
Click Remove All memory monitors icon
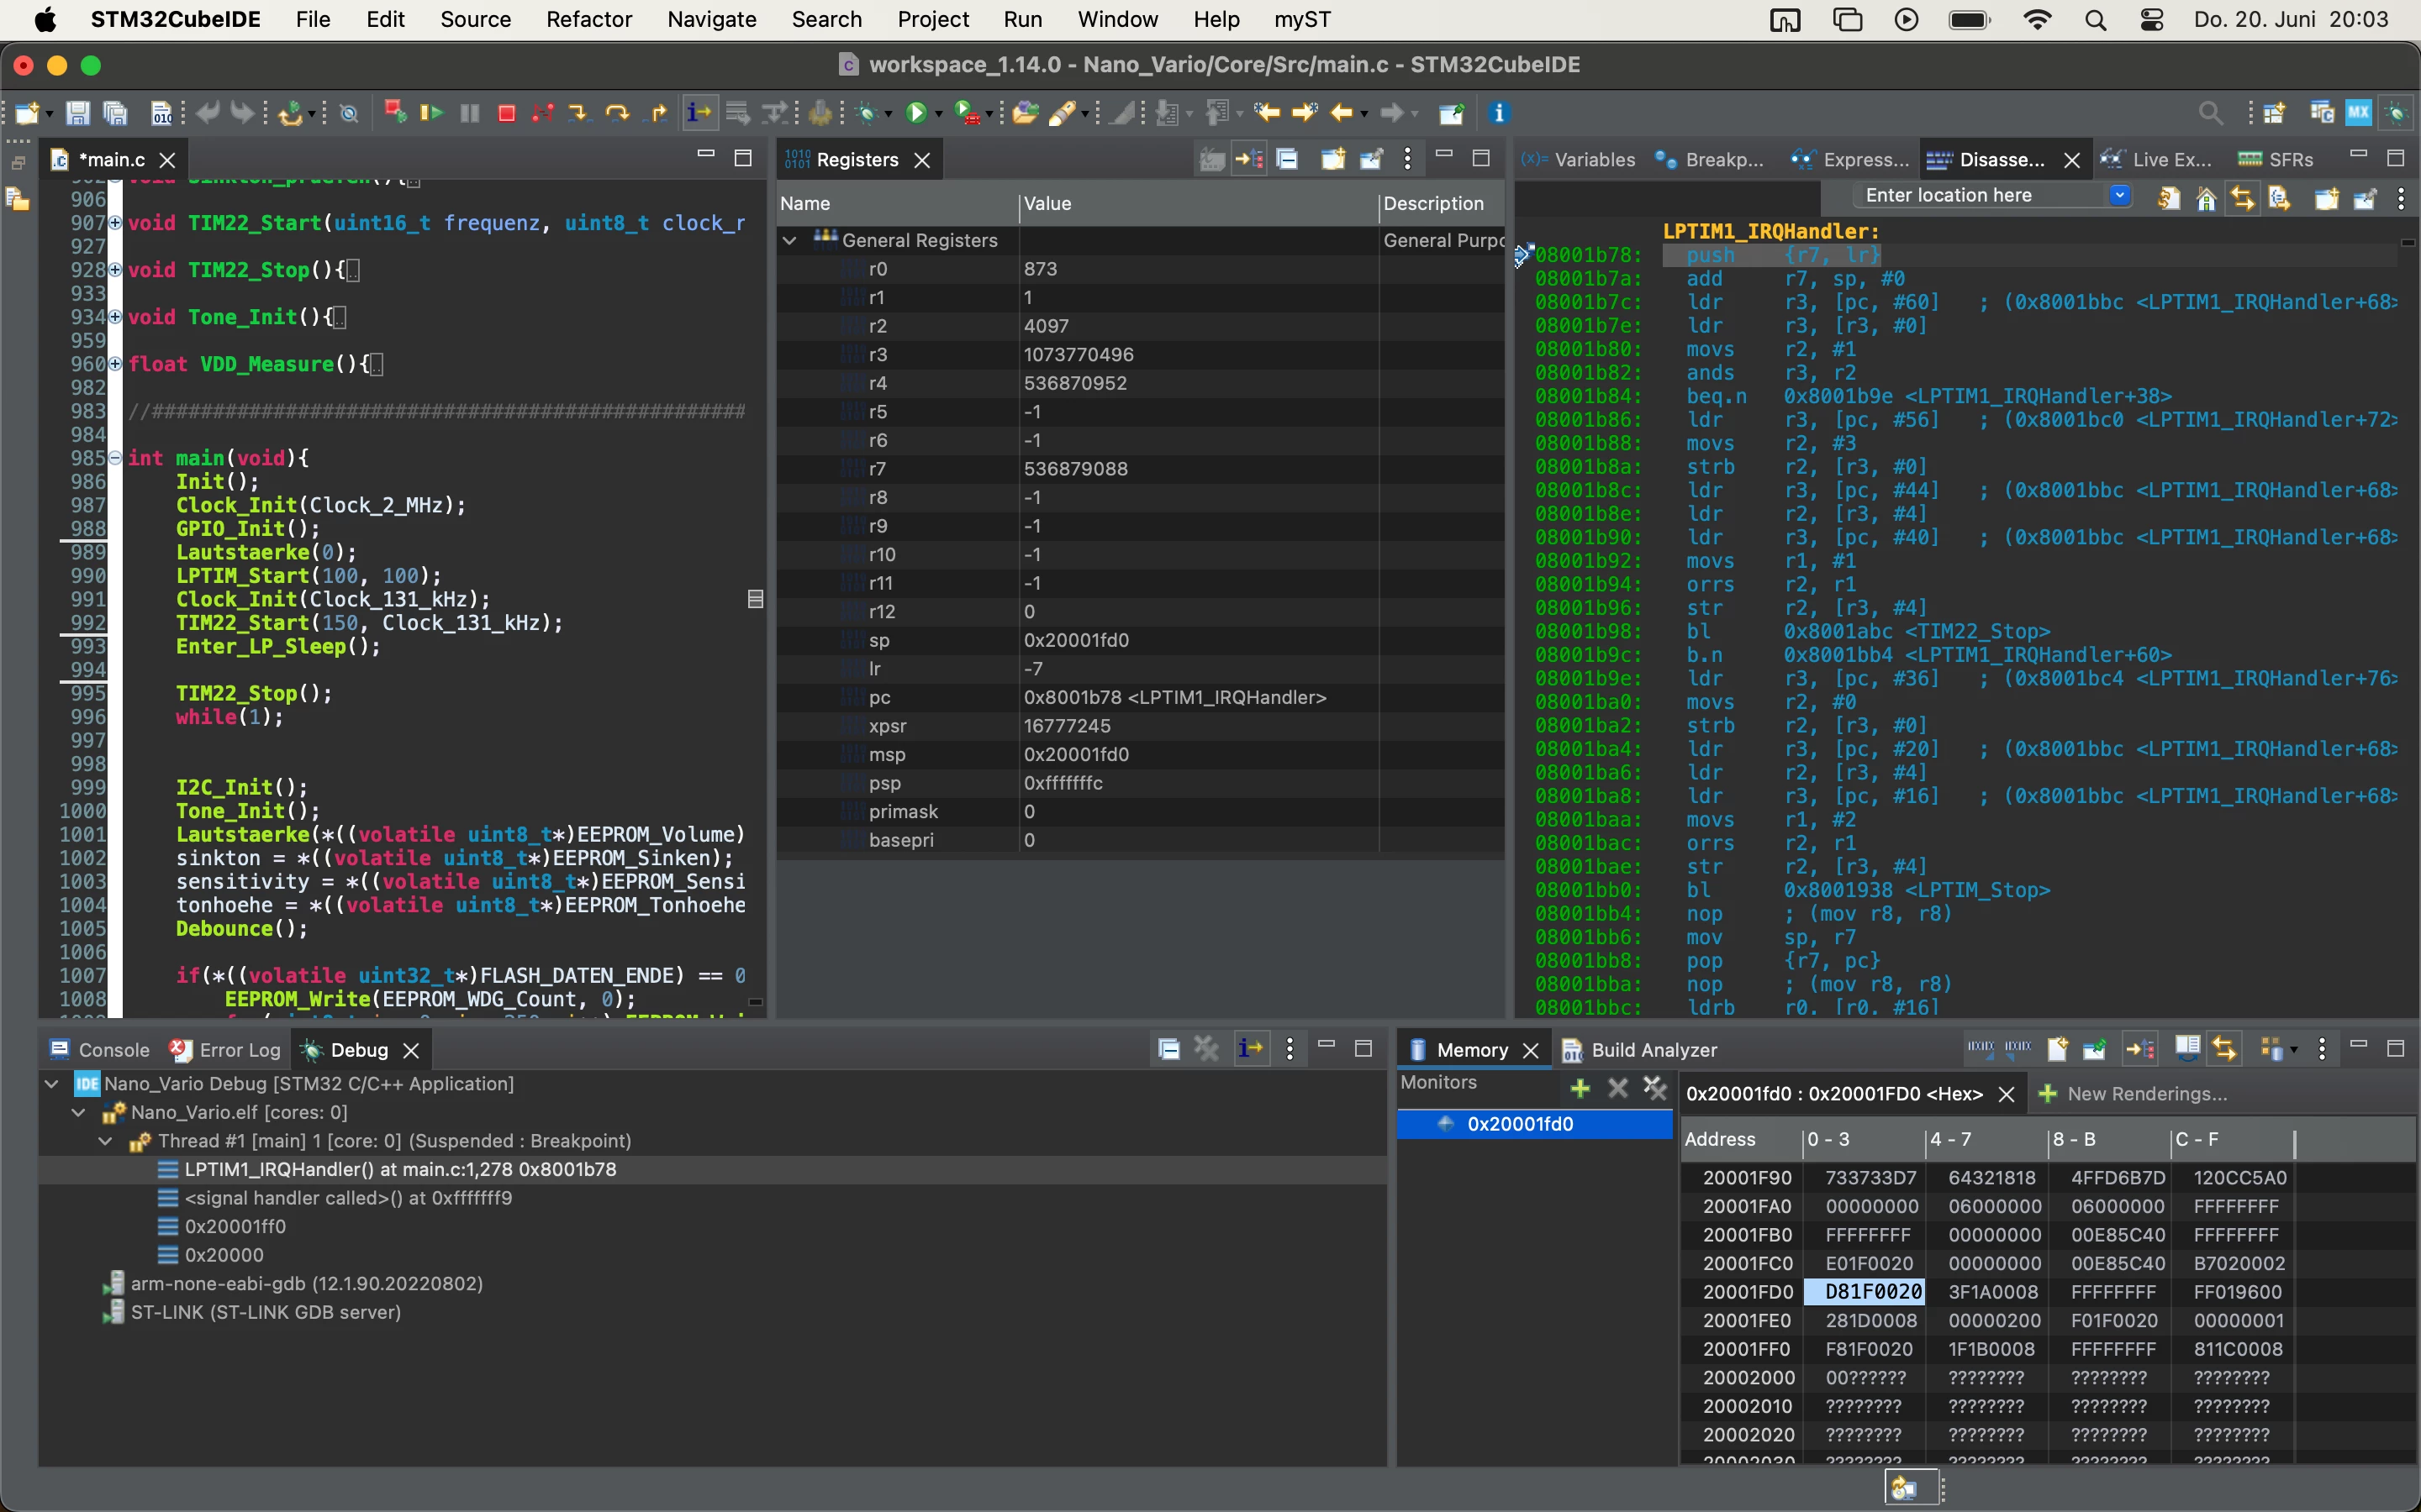pos(1654,1088)
